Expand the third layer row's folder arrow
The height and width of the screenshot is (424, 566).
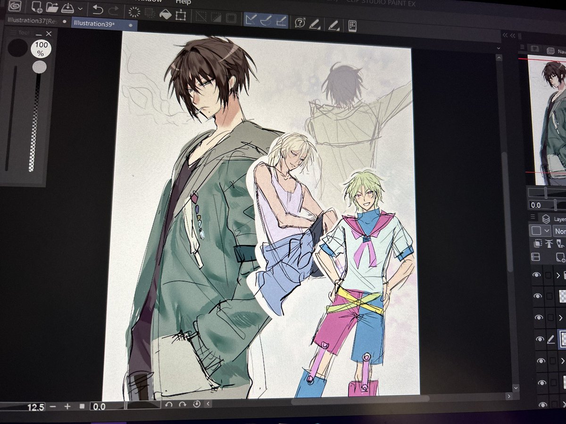tap(560, 318)
